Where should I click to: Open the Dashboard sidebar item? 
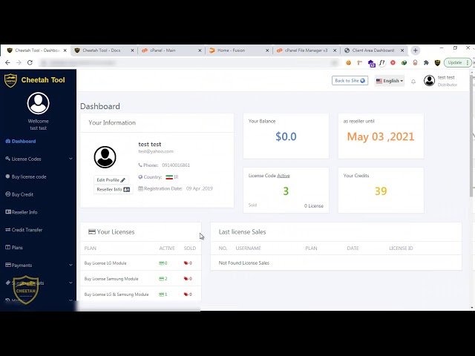21,142
